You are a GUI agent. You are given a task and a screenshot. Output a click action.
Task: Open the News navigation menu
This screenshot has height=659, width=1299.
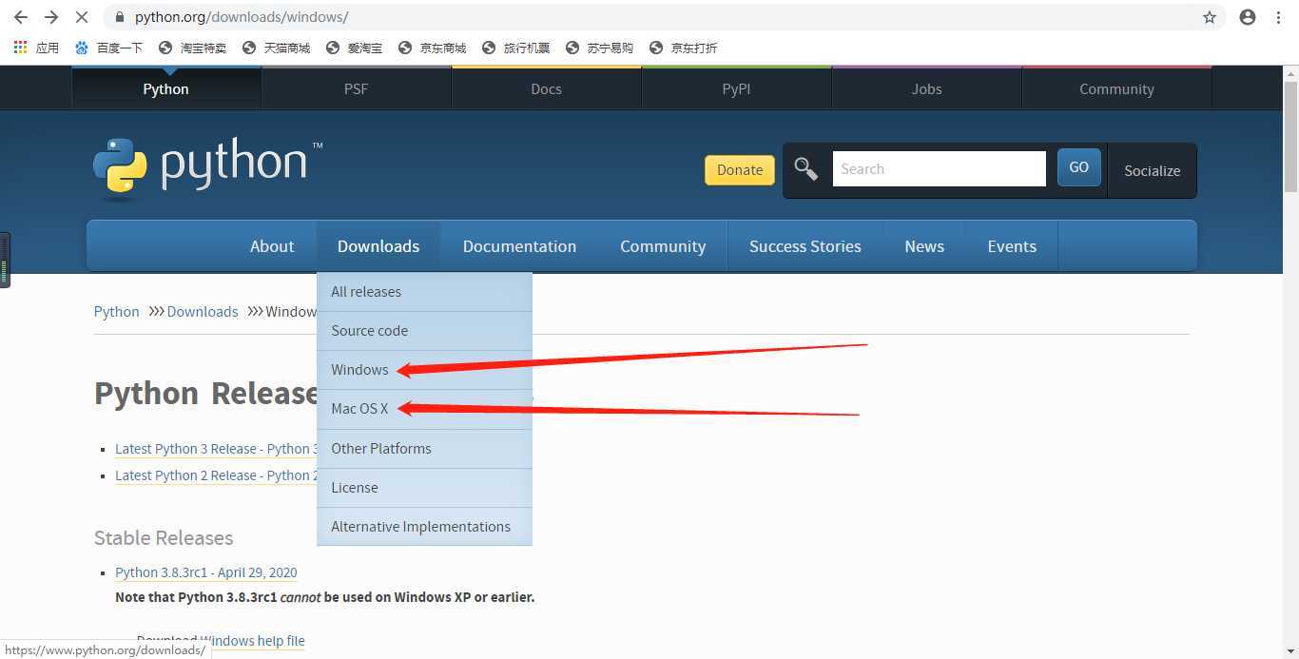[x=924, y=246]
